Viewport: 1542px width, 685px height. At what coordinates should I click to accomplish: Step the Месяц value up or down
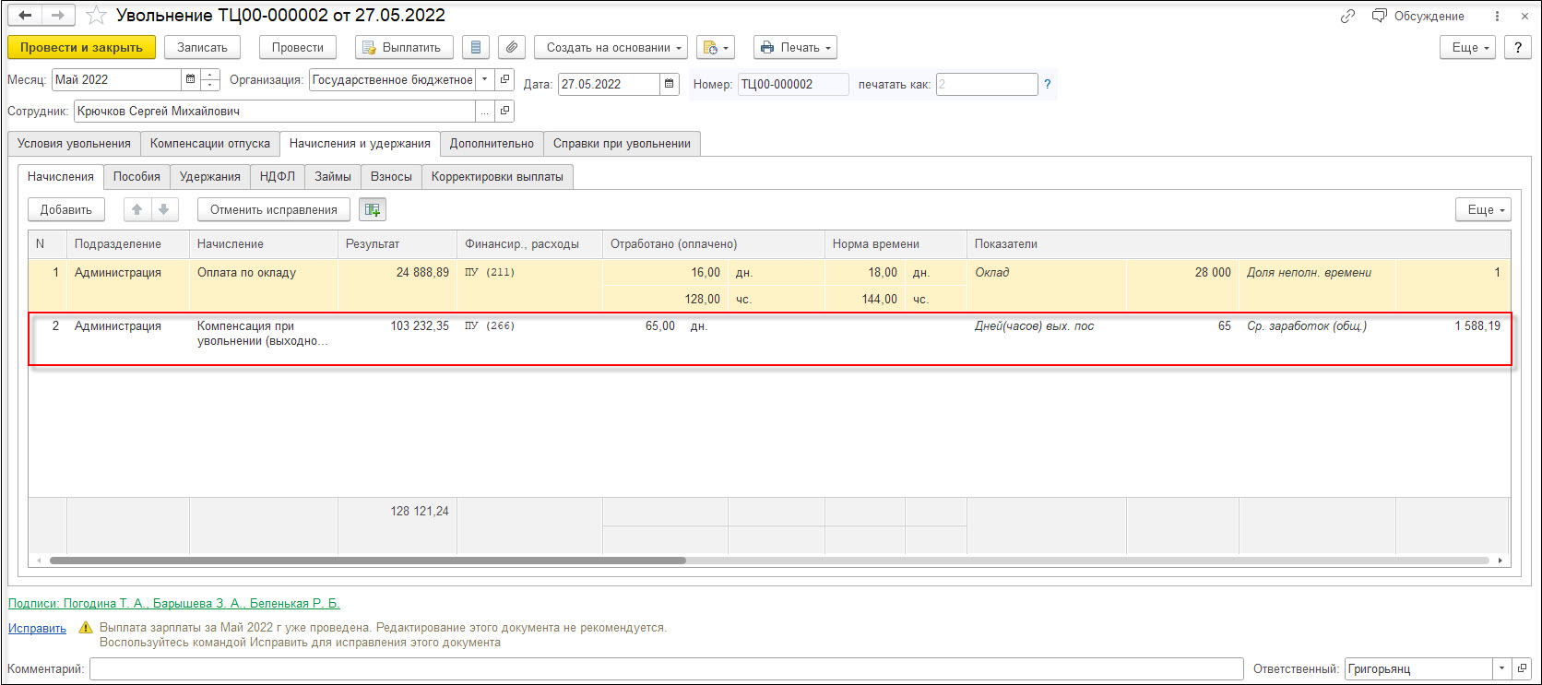210,80
